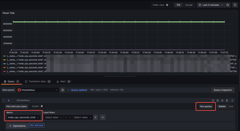Duplicate query A with copy icon

218,100
